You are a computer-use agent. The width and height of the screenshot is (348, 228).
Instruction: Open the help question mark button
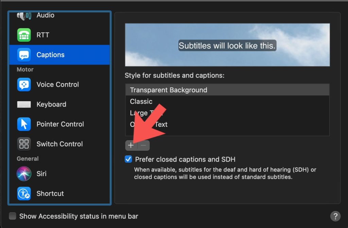coord(335,216)
